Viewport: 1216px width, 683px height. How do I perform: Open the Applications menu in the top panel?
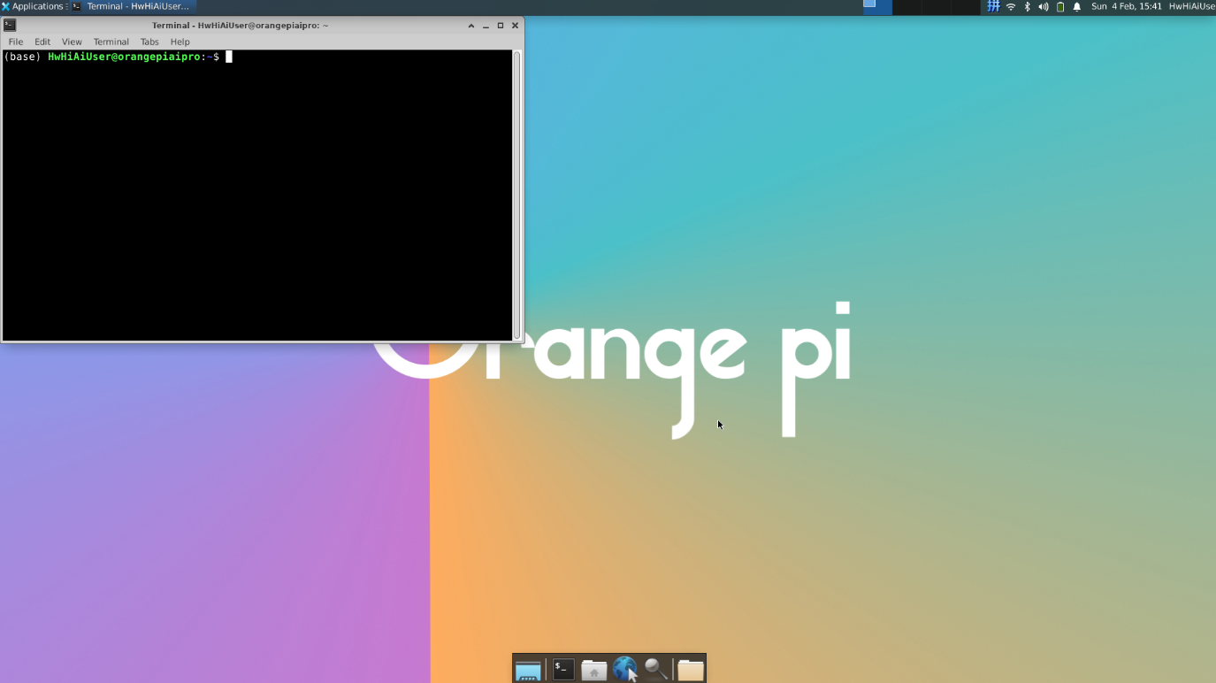33,6
